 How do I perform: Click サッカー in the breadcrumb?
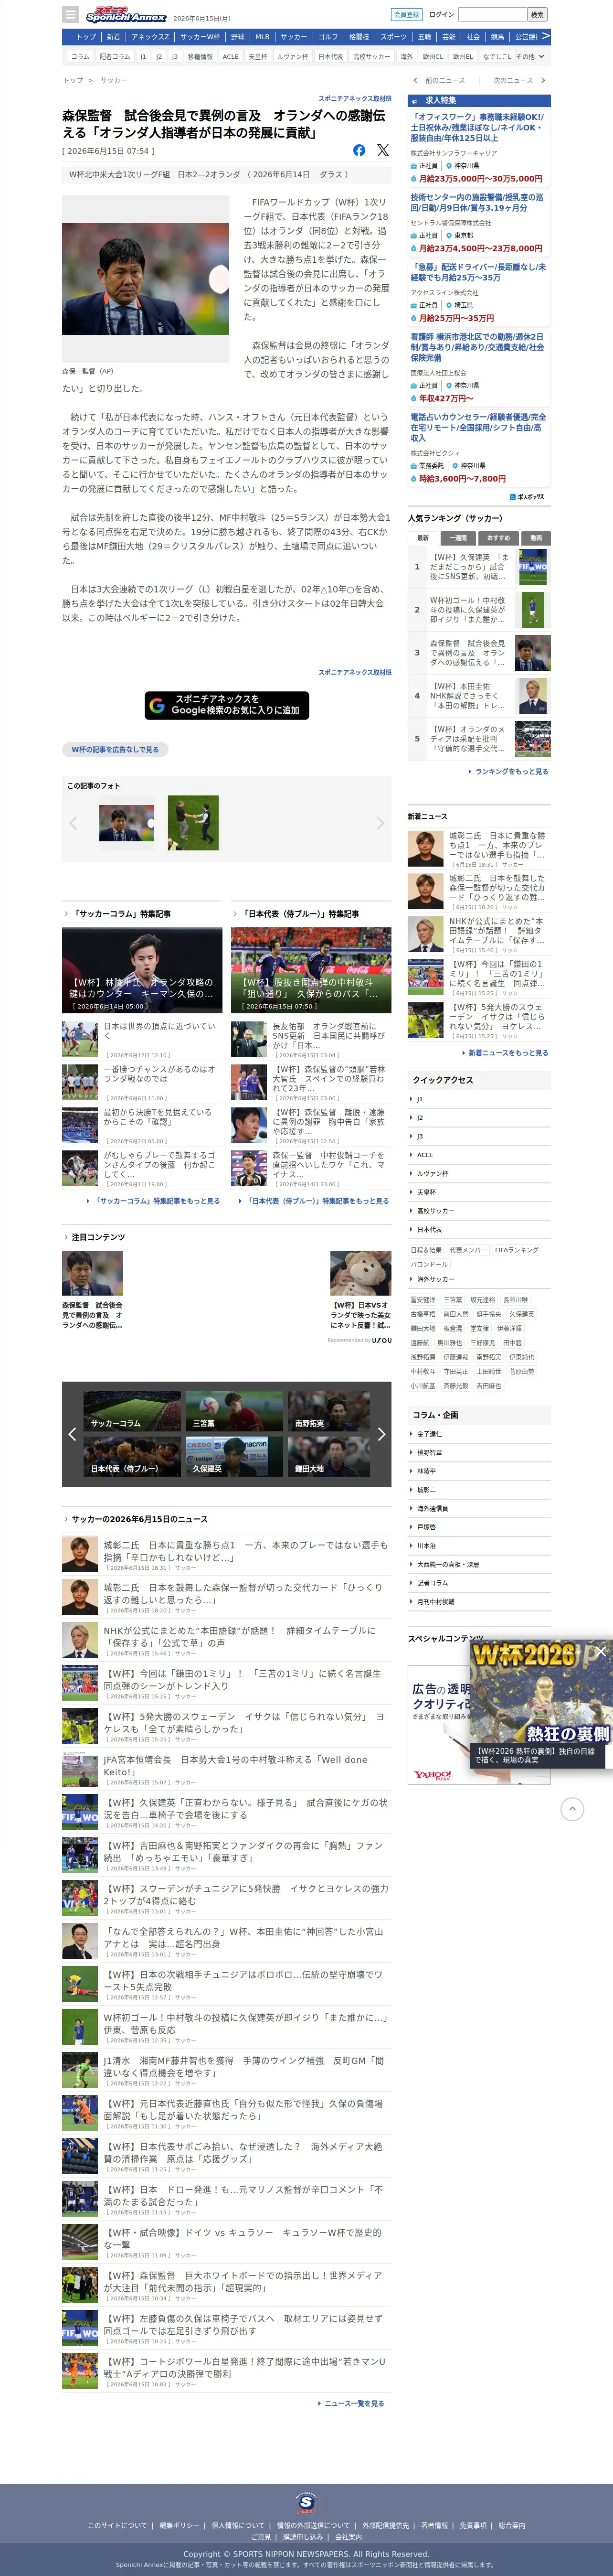(114, 80)
